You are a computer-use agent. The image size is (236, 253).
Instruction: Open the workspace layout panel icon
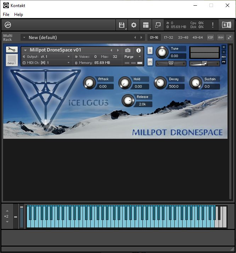(146, 25)
